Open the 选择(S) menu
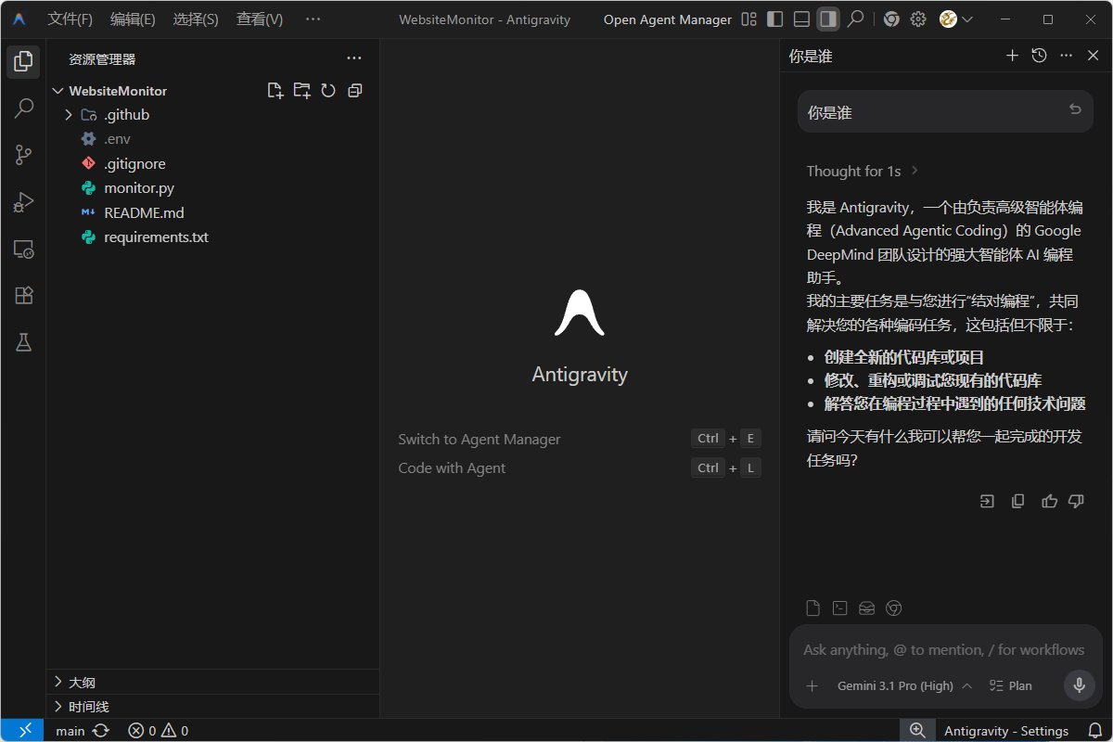Viewport: 1113px width, 742px height. pos(196,19)
